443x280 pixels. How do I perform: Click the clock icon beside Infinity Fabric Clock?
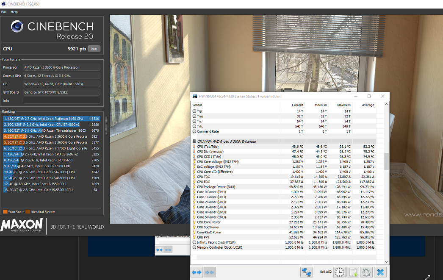click(194, 243)
